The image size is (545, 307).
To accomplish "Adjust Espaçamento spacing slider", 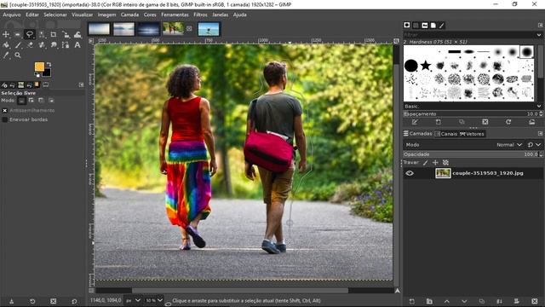I will (473, 113).
